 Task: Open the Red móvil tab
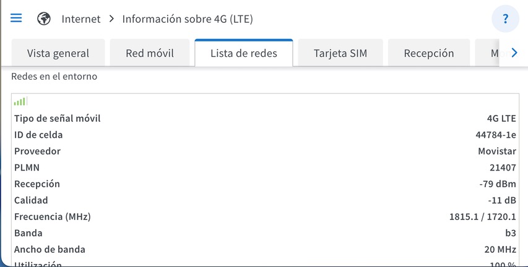coord(150,53)
